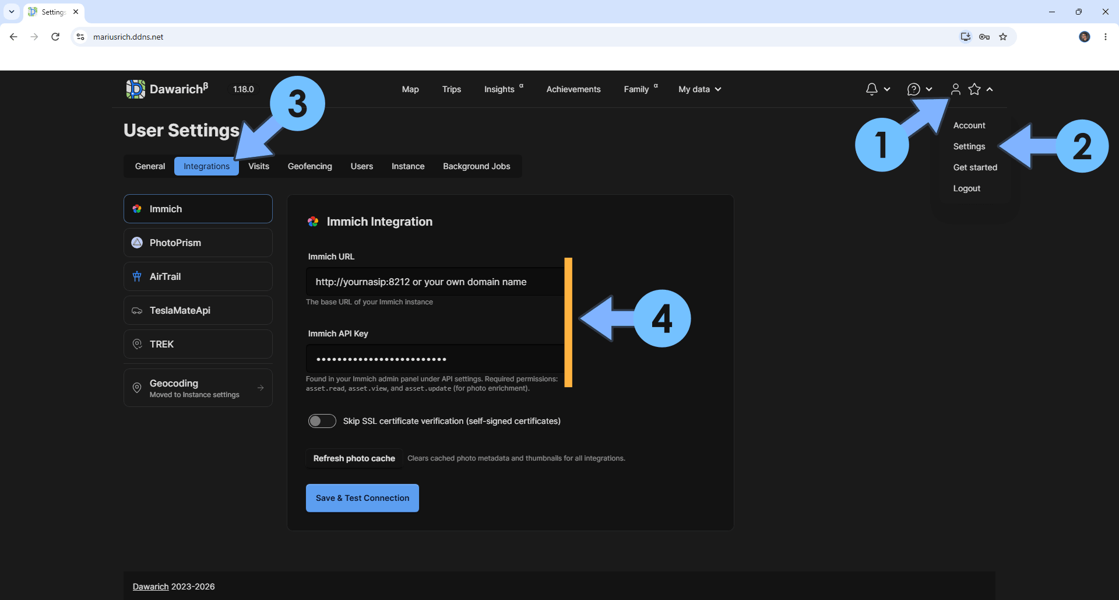The image size is (1119, 600).
Task: Click the Dawarich logo icon
Action: point(135,89)
